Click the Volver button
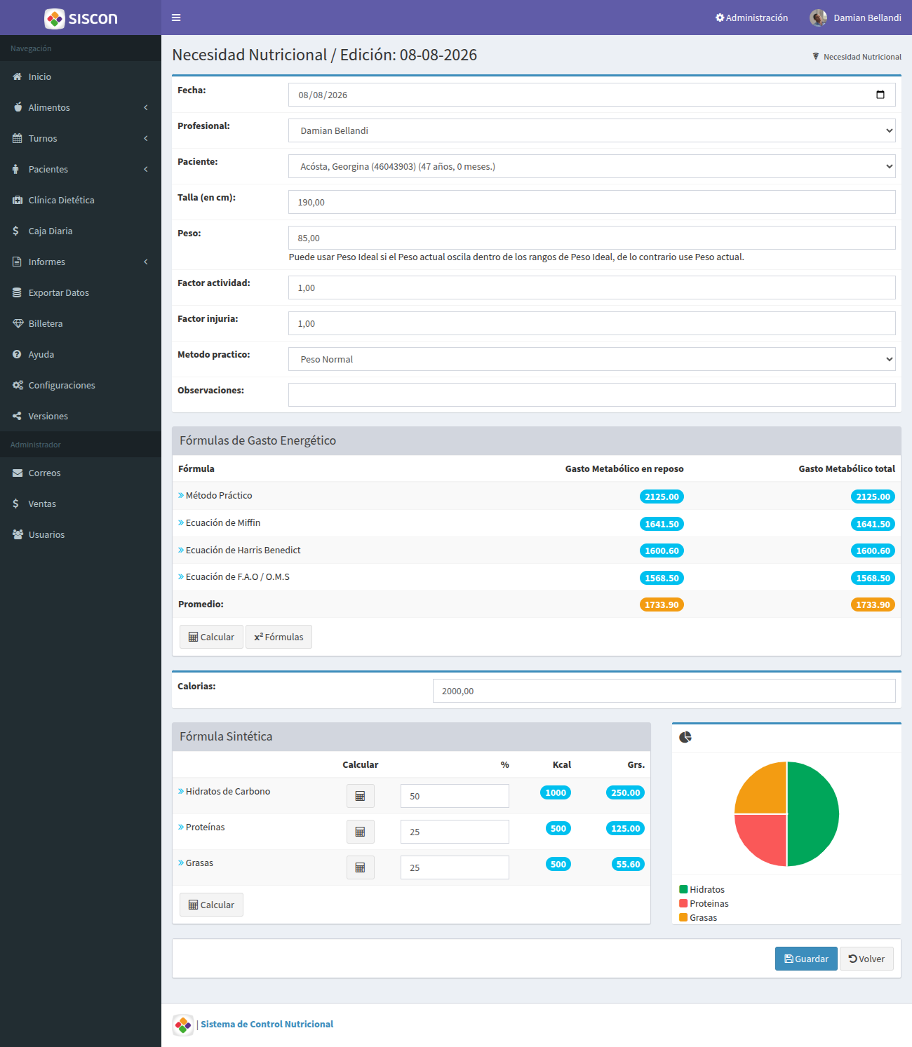 pos(866,959)
